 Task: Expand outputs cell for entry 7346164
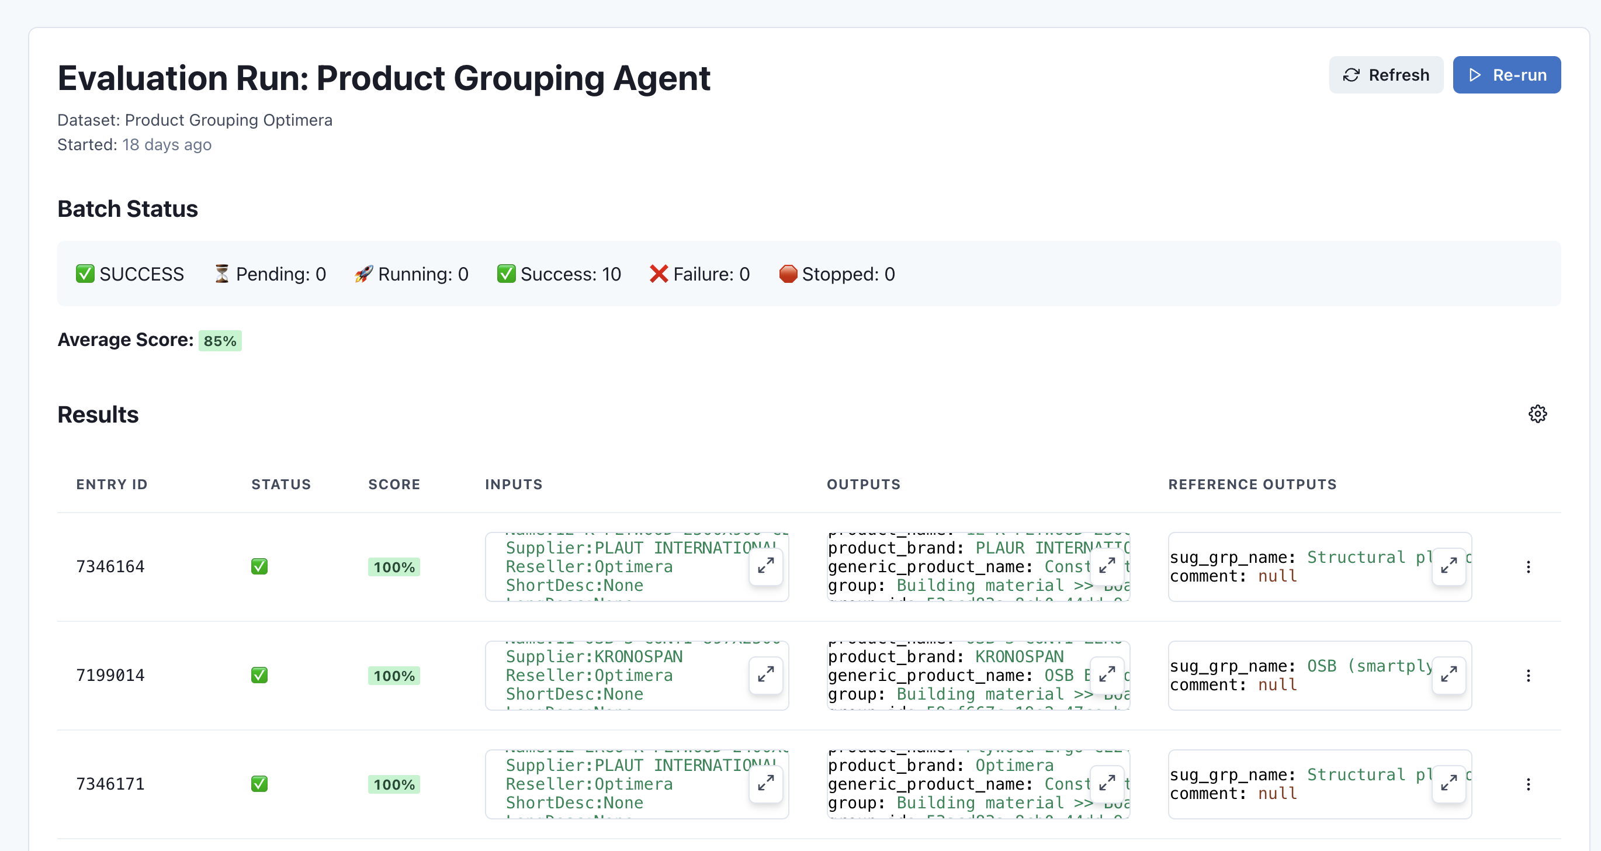coord(1107,566)
